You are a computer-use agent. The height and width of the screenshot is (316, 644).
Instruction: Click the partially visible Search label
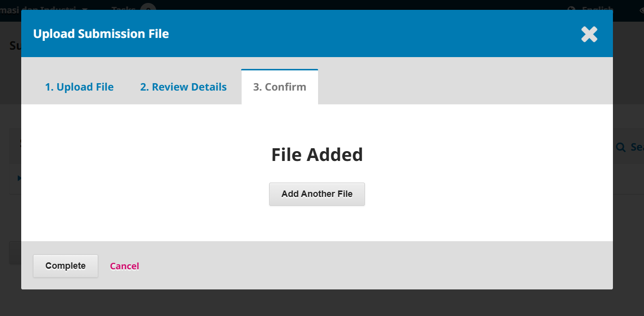click(637, 147)
